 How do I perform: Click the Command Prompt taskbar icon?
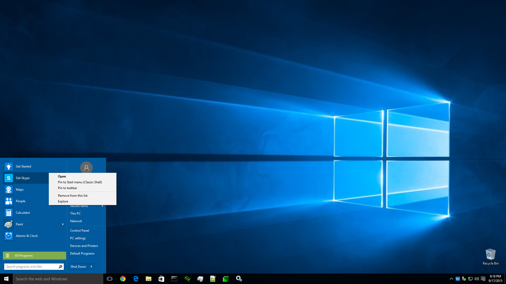(174, 279)
